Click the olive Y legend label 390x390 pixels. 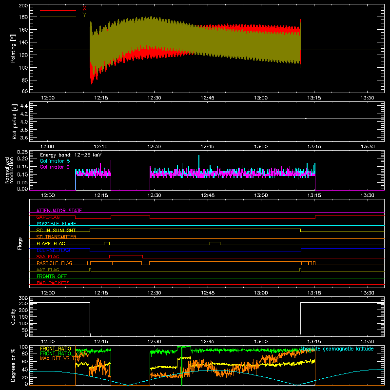pos(84,15)
